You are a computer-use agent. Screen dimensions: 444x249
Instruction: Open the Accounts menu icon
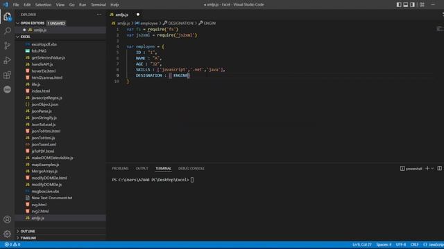pyautogui.click(x=8, y=219)
